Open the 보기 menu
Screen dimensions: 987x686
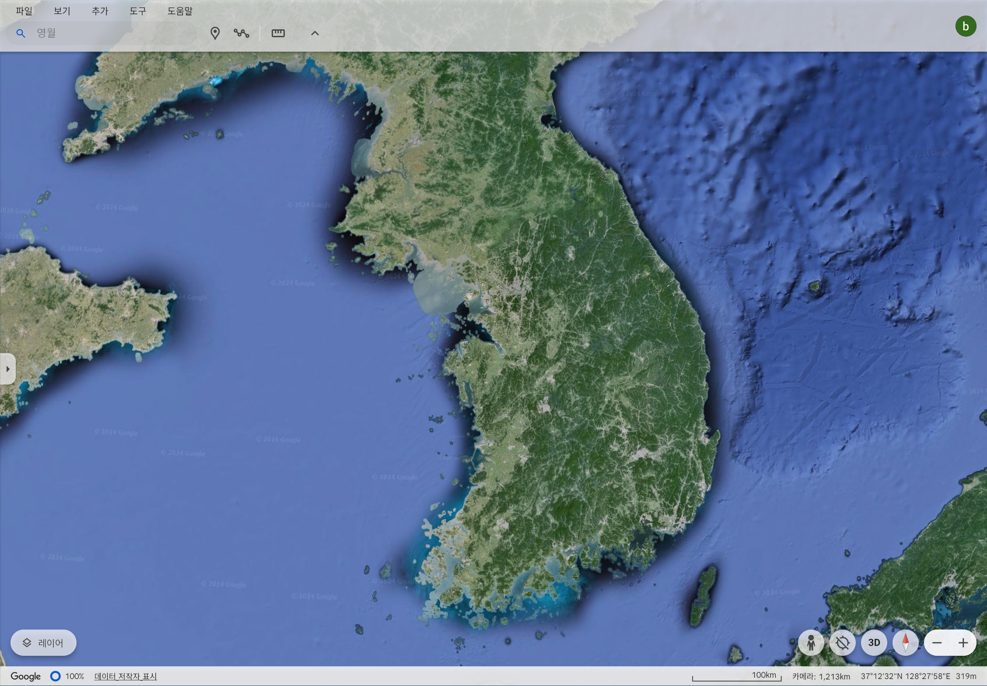click(x=62, y=11)
